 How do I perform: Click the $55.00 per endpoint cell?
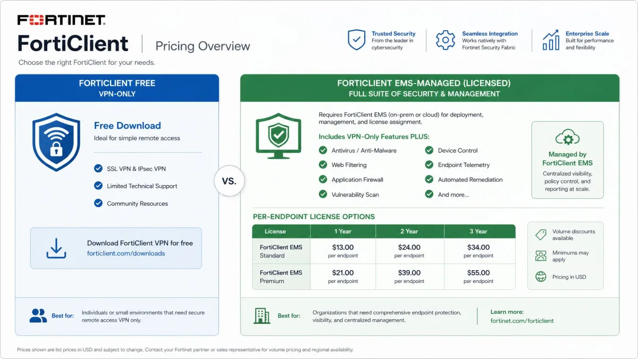pos(479,277)
